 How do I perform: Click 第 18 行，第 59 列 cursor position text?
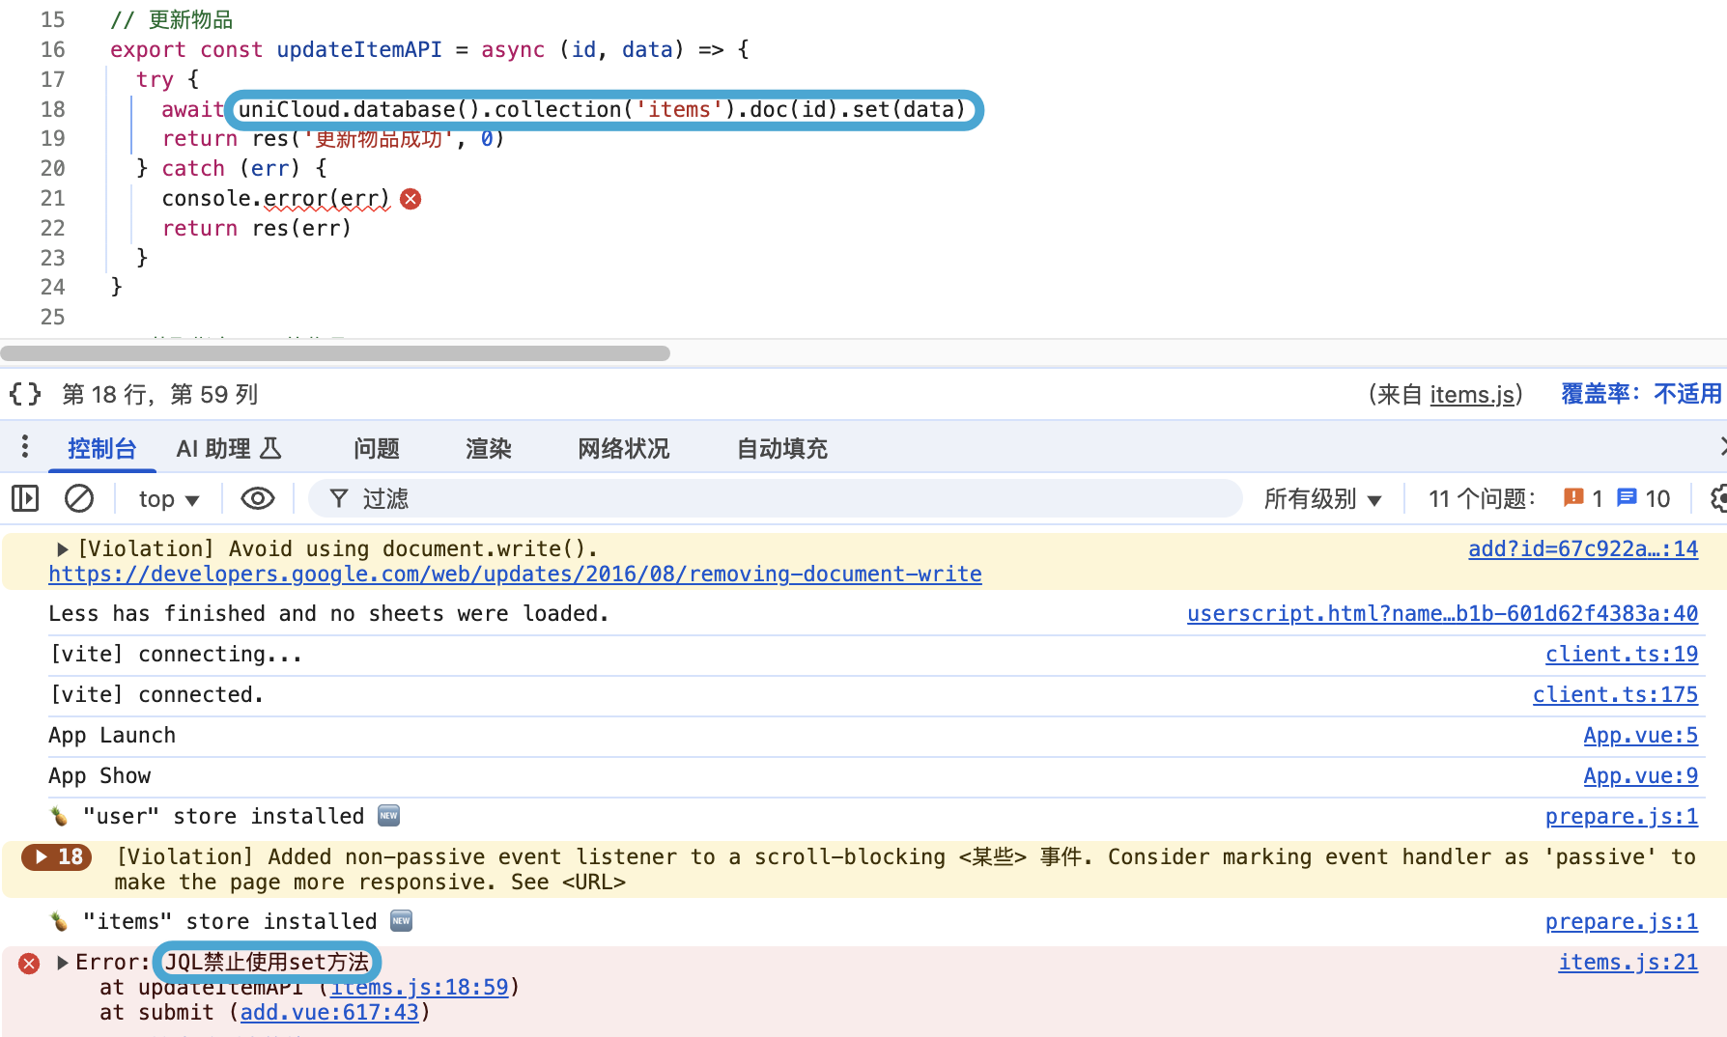pos(160,394)
